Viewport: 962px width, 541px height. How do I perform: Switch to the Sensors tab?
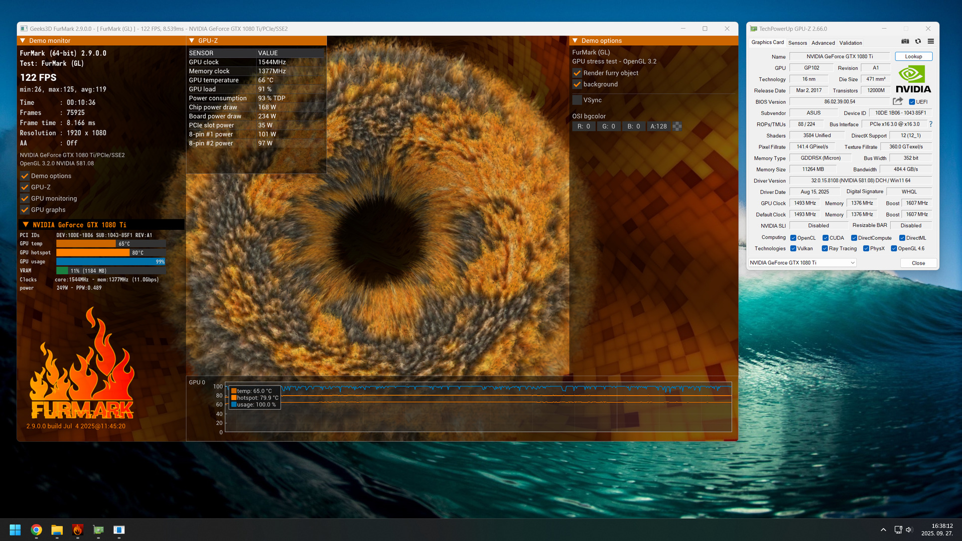797,43
